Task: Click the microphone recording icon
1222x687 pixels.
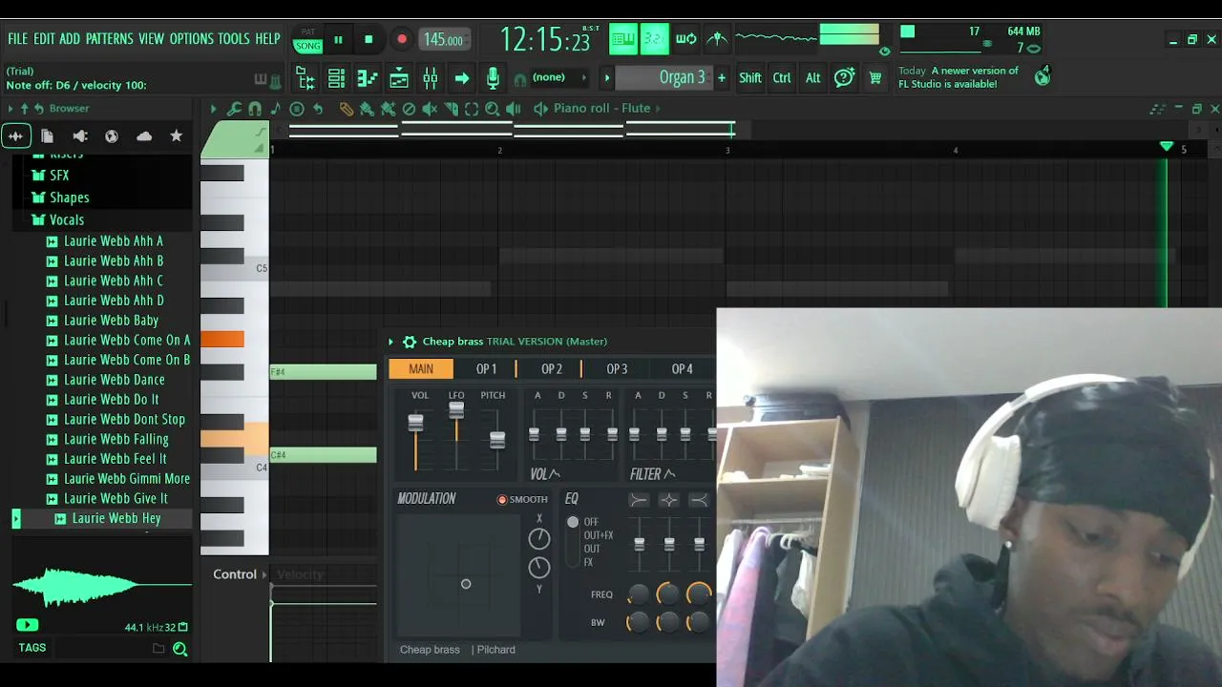Action: tap(493, 78)
